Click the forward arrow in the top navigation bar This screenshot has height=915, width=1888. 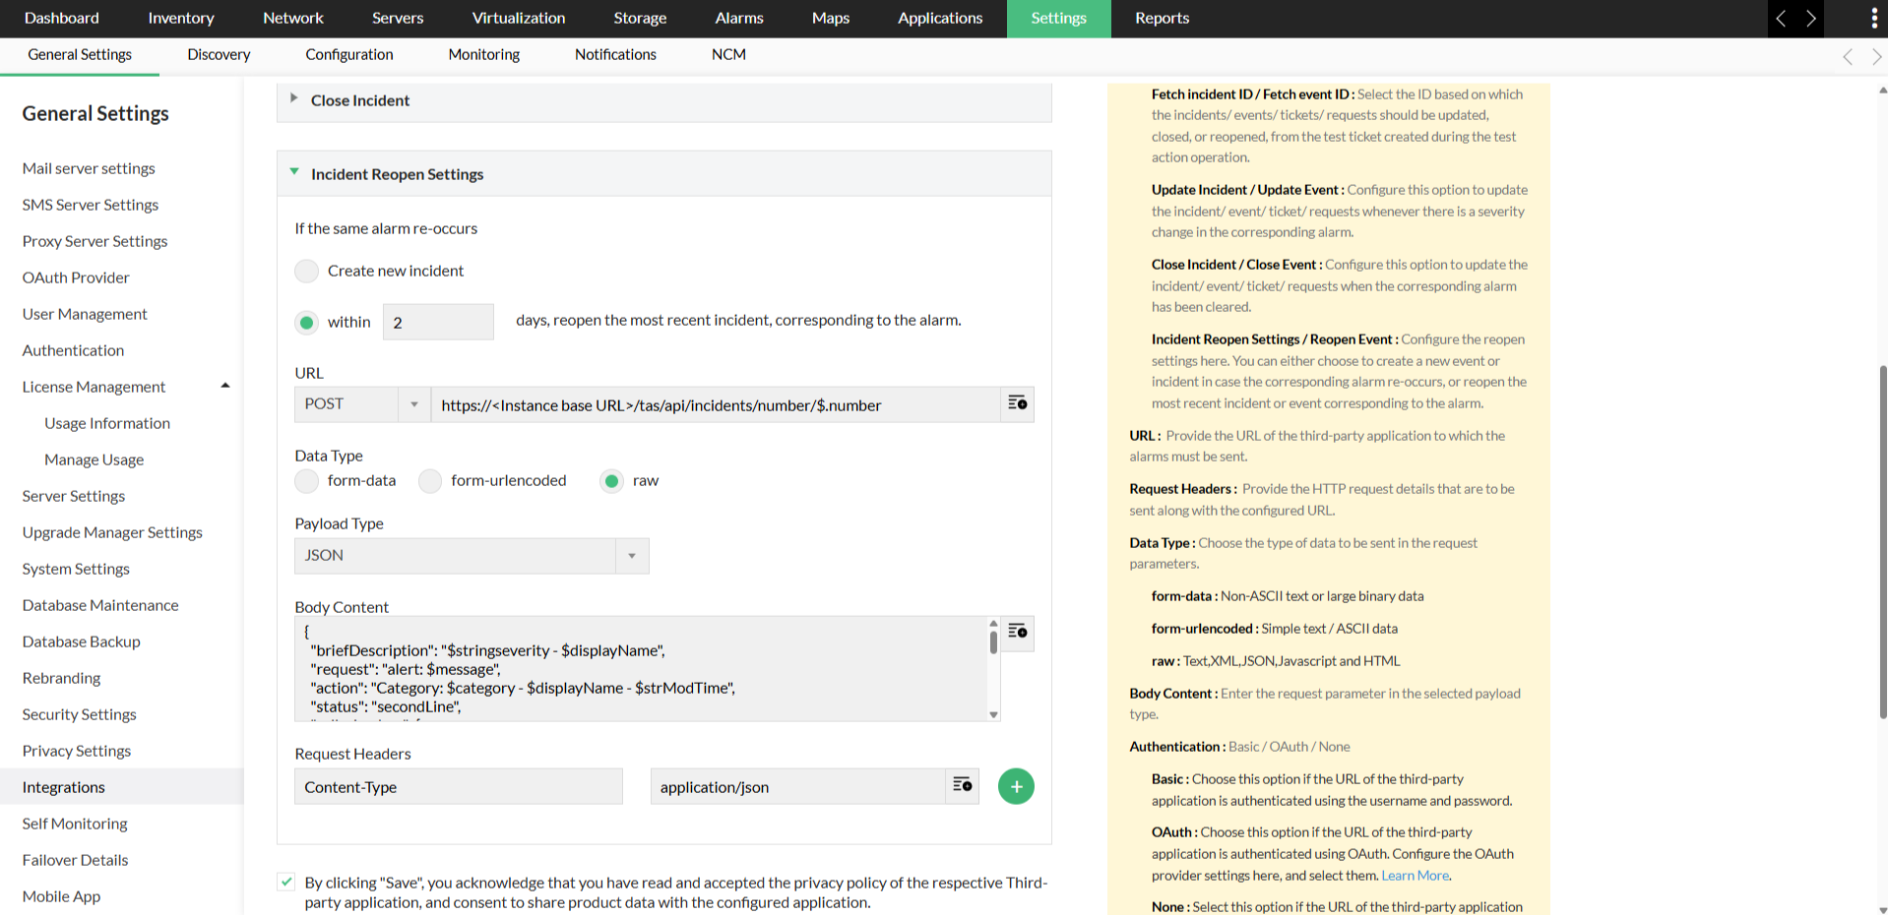point(1812,18)
